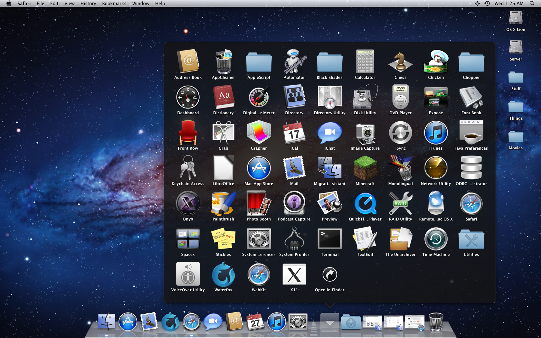Open TextEdit

tap(365, 239)
